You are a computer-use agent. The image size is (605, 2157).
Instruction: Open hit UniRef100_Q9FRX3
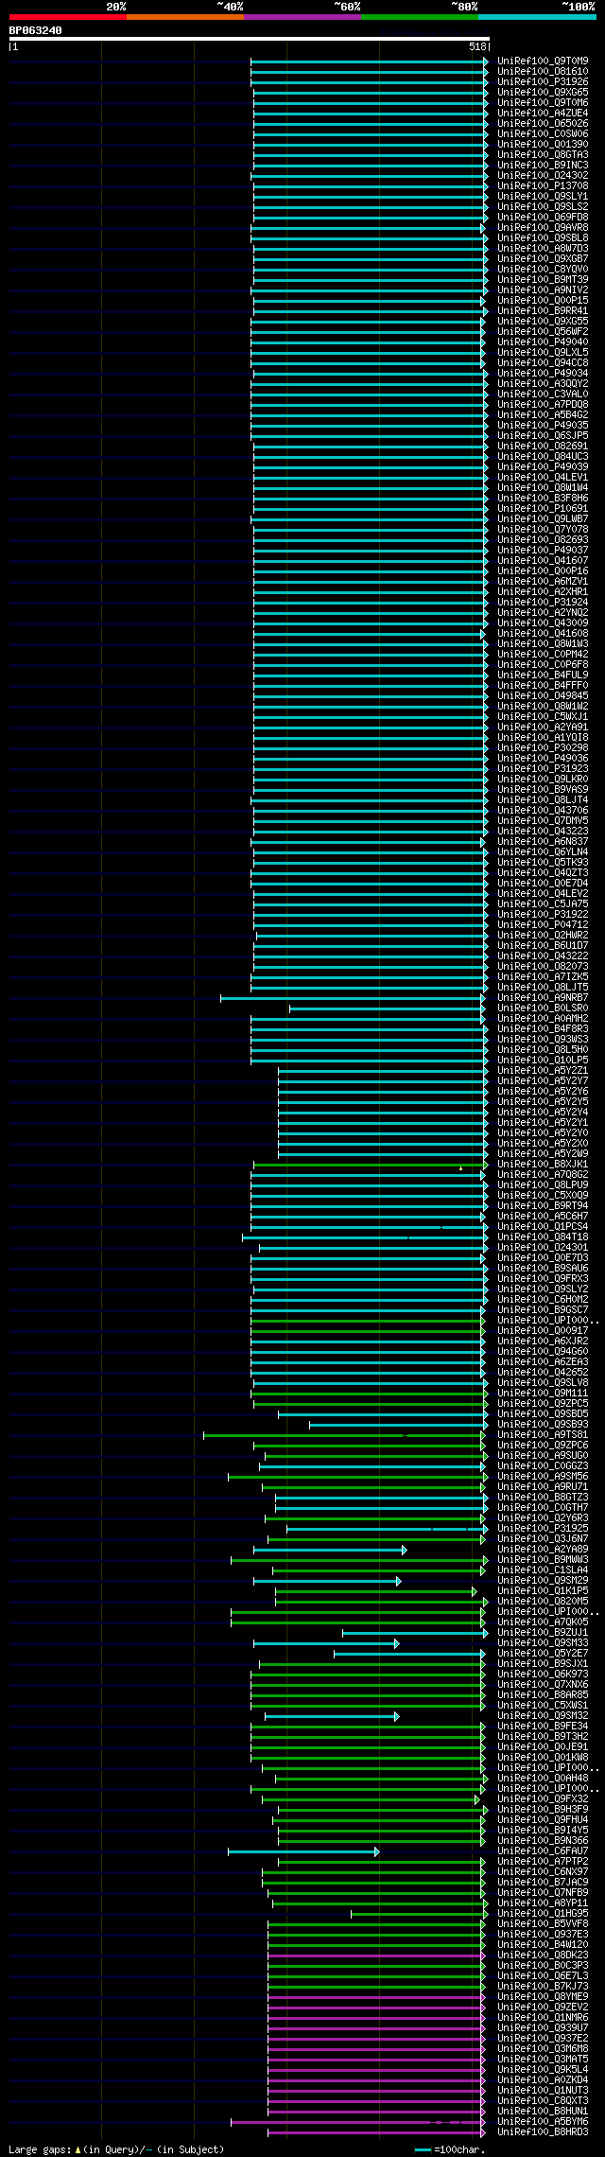click(x=543, y=1279)
